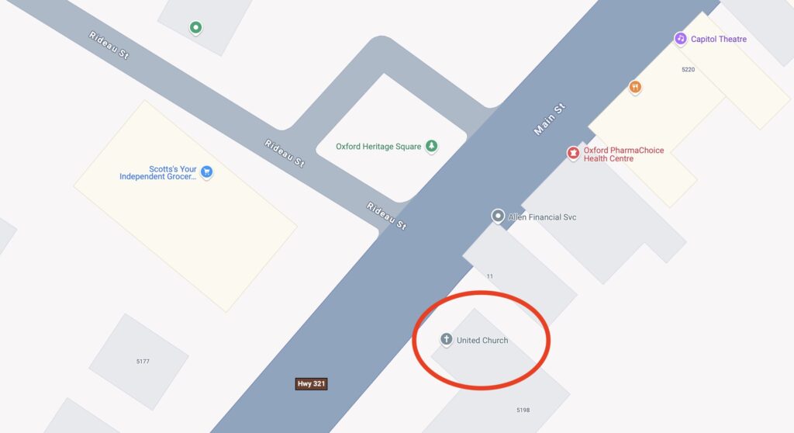Click the Allen Financial Svc marker
This screenshot has width=794, height=433.
(x=498, y=216)
